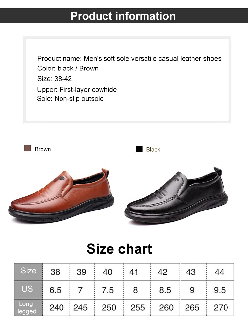Click the 240 length cell
Screen dimensions: 248x326
click(57, 307)
